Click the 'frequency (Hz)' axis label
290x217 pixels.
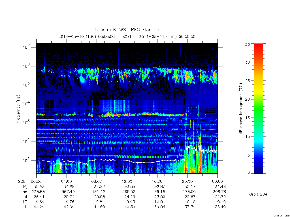point(18,109)
